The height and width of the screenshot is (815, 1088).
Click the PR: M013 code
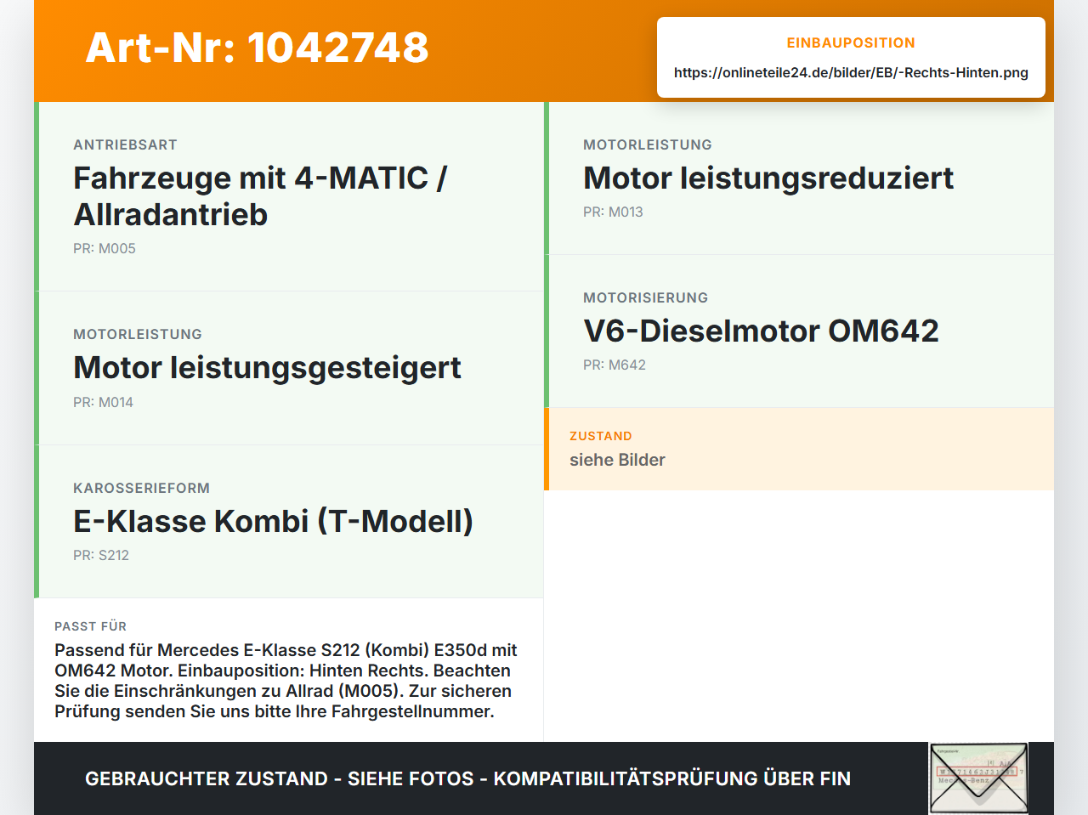tap(613, 212)
